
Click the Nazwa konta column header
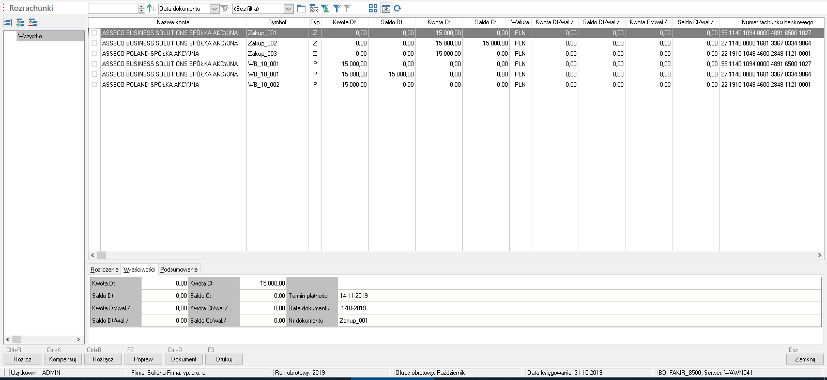pos(173,22)
